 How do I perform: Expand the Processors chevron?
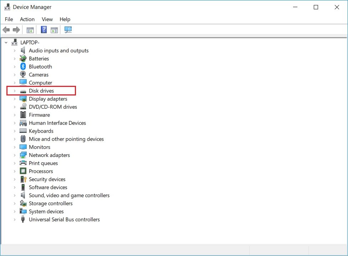(14, 171)
